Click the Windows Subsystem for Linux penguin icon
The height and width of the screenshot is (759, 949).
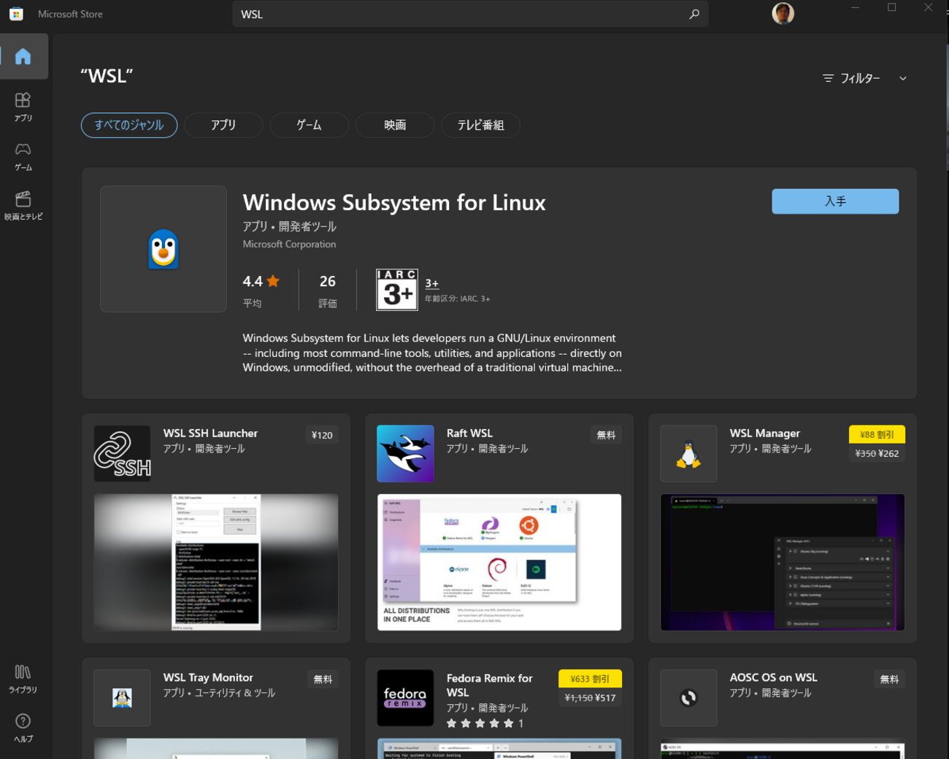click(164, 249)
